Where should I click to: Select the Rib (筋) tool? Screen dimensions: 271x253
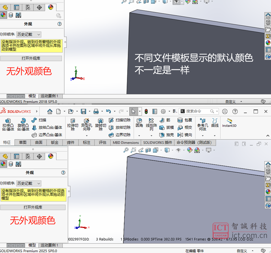click(x=165, y=120)
